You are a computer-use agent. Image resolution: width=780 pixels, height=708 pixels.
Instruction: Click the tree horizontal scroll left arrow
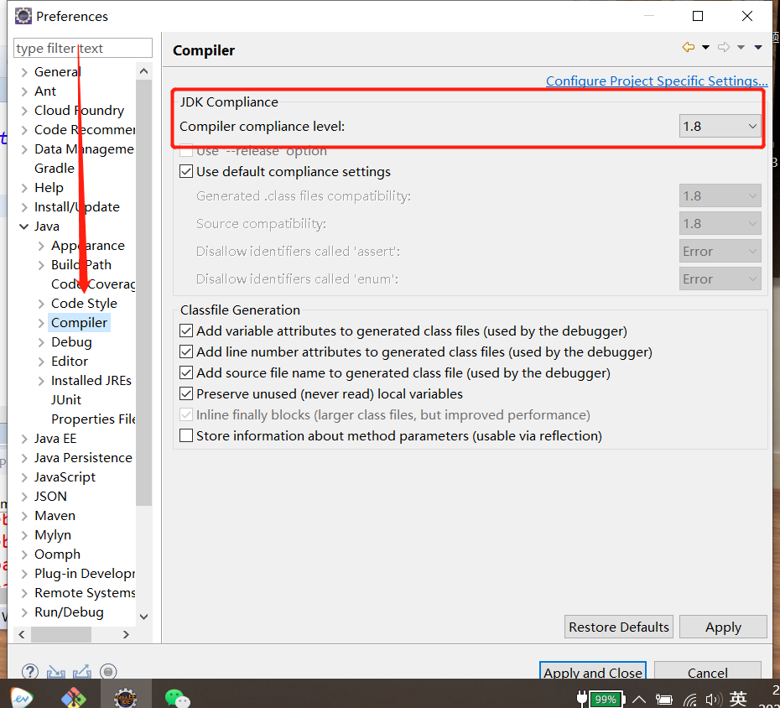pyautogui.click(x=22, y=635)
